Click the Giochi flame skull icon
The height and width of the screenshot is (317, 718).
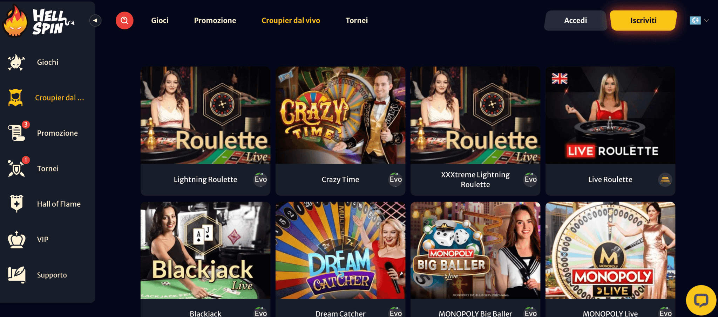tap(16, 62)
